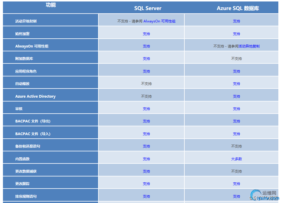Select SQL Server 不支持 text for Azure Active Directory
This screenshot has height=203, width=281.
coord(146,96)
